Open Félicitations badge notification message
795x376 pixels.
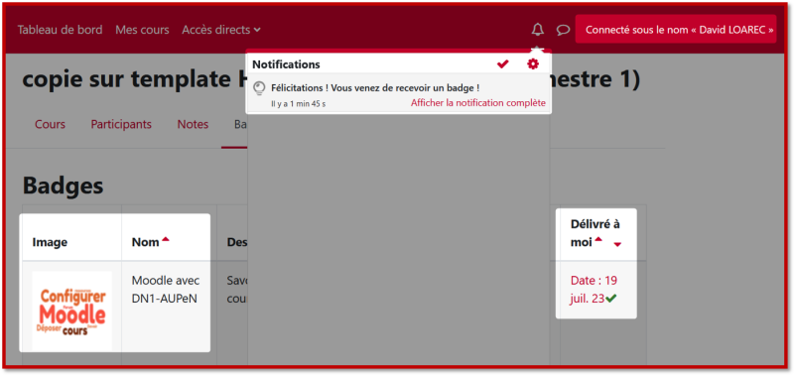point(375,87)
